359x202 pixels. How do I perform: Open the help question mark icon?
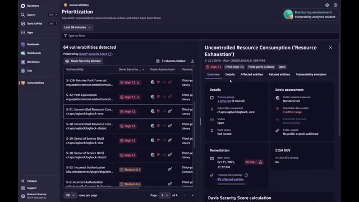point(335,5)
